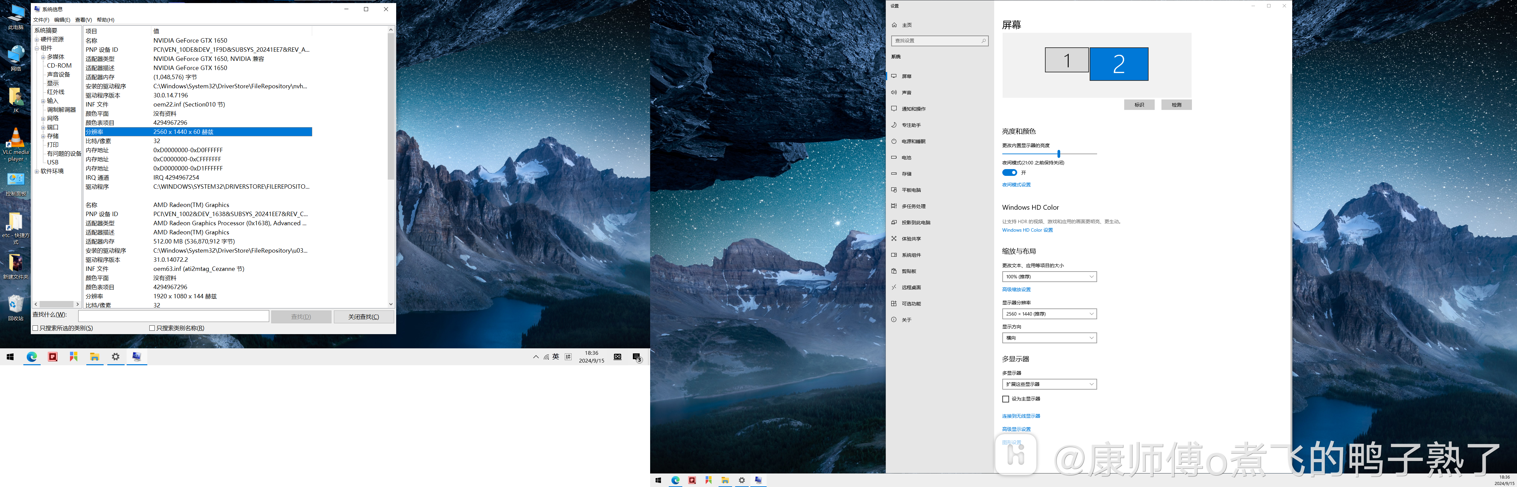Open 文件(F) menu in 系统信息
The image size is (1517, 487).
pyautogui.click(x=41, y=20)
